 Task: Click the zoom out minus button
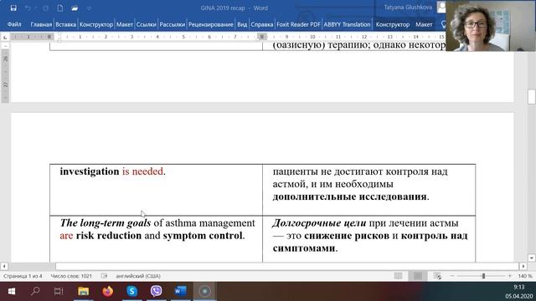[x=452, y=276]
